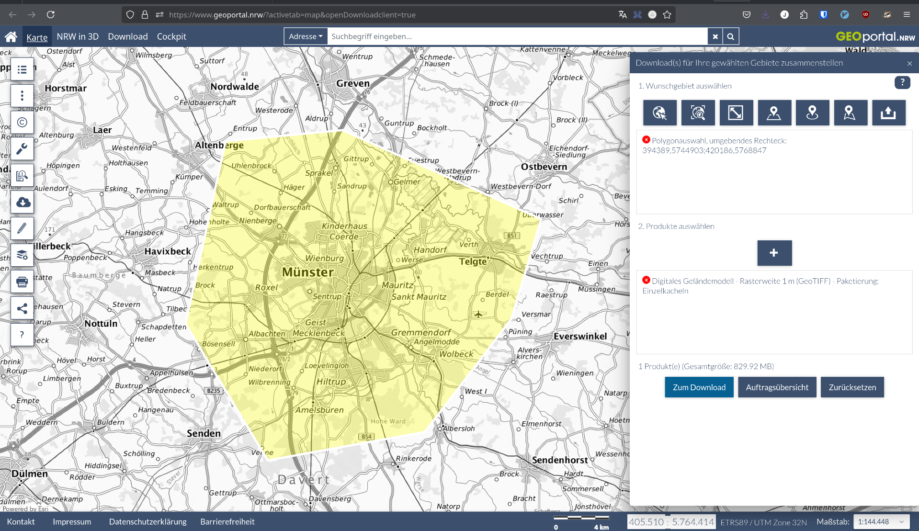Reset the selection with Zurücksetzen
This screenshot has width=919, height=531.
pyautogui.click(x=852, y=387)
